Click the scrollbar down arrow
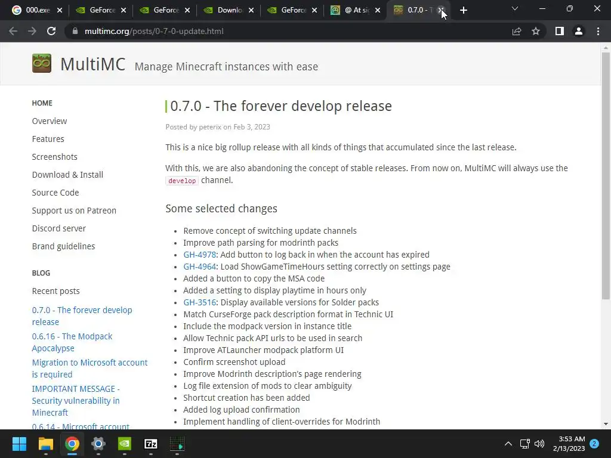This screenshot has width=611, height=458. 606,424
